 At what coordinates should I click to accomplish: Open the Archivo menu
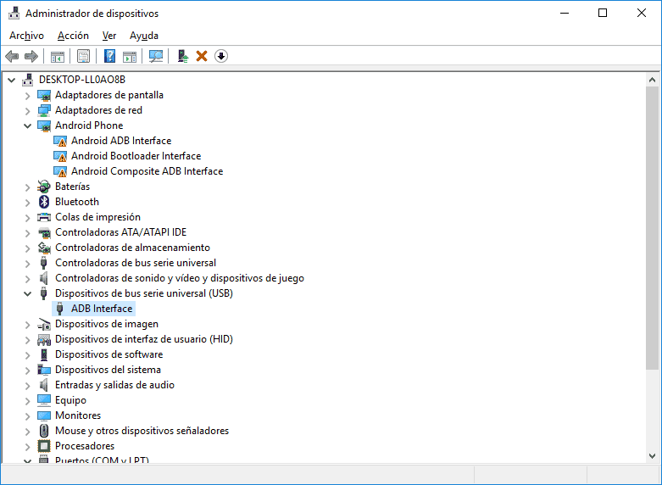point(26,36)
